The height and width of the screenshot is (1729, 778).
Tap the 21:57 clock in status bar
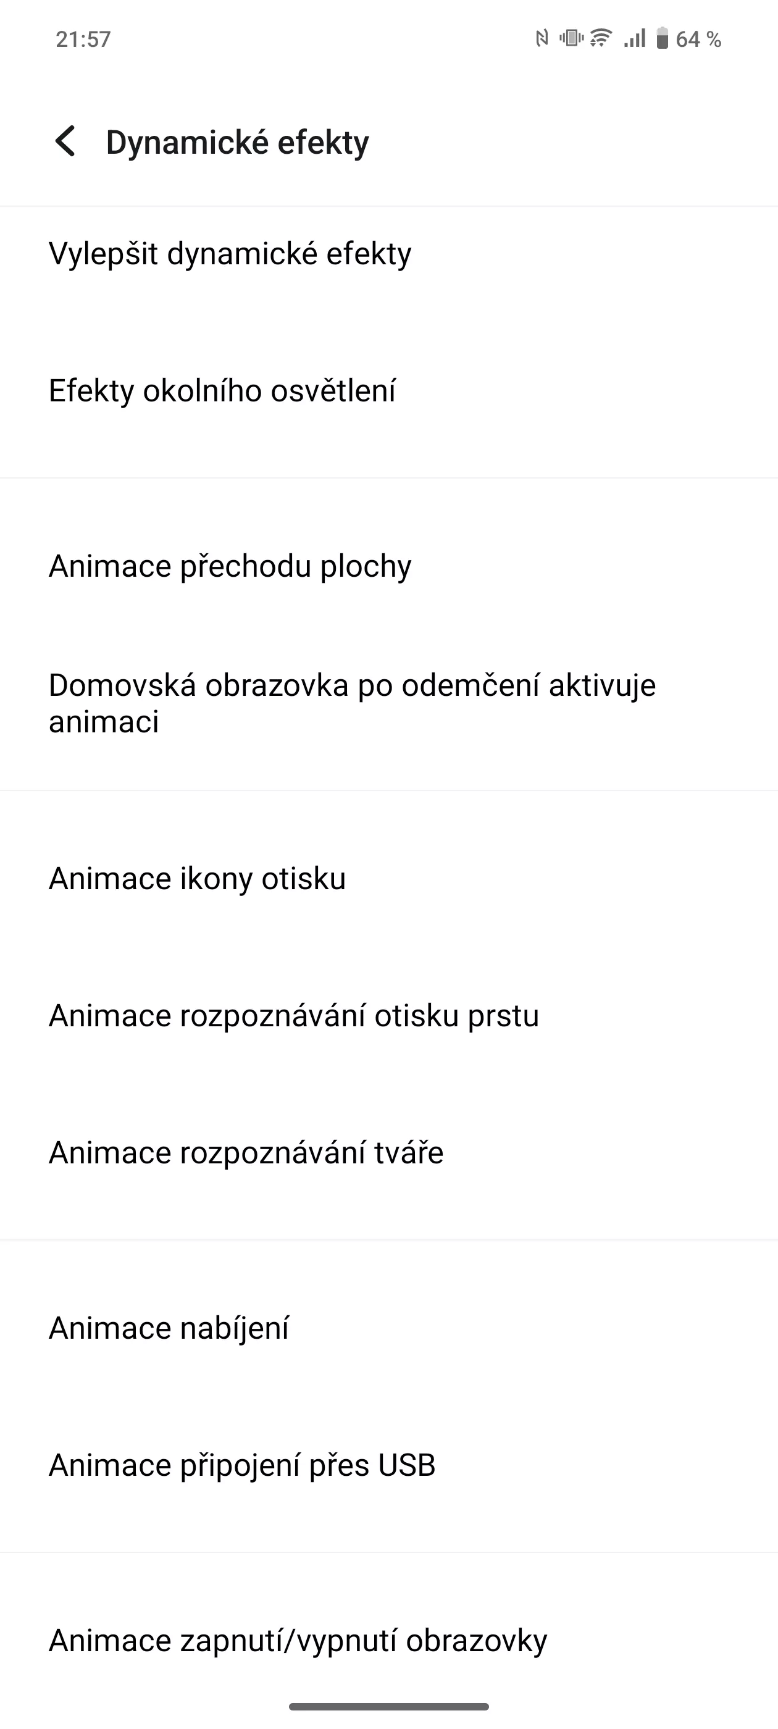point(83,40)
